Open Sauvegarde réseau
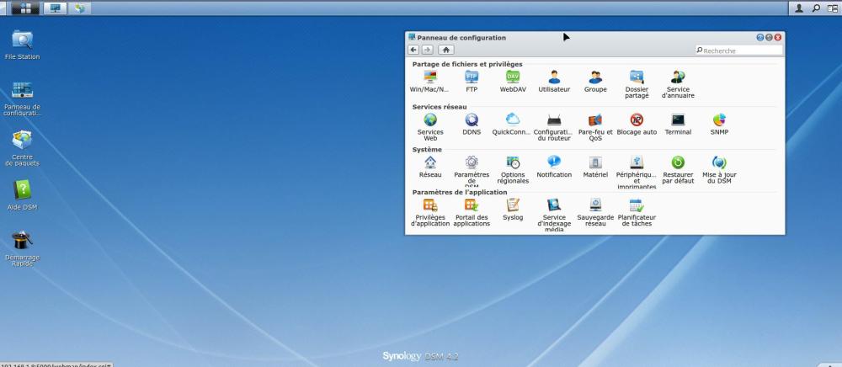Image resolution: width=842 pixels, height=367 pixels. coord(595,212)
